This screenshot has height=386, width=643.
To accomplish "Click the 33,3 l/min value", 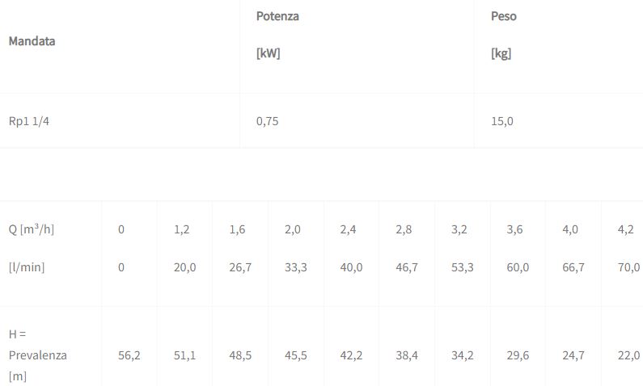I will 296,267.
